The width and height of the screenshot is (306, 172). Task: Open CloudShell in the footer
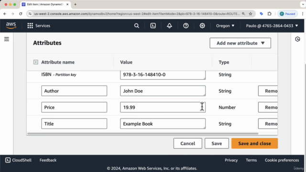(18, 160)
